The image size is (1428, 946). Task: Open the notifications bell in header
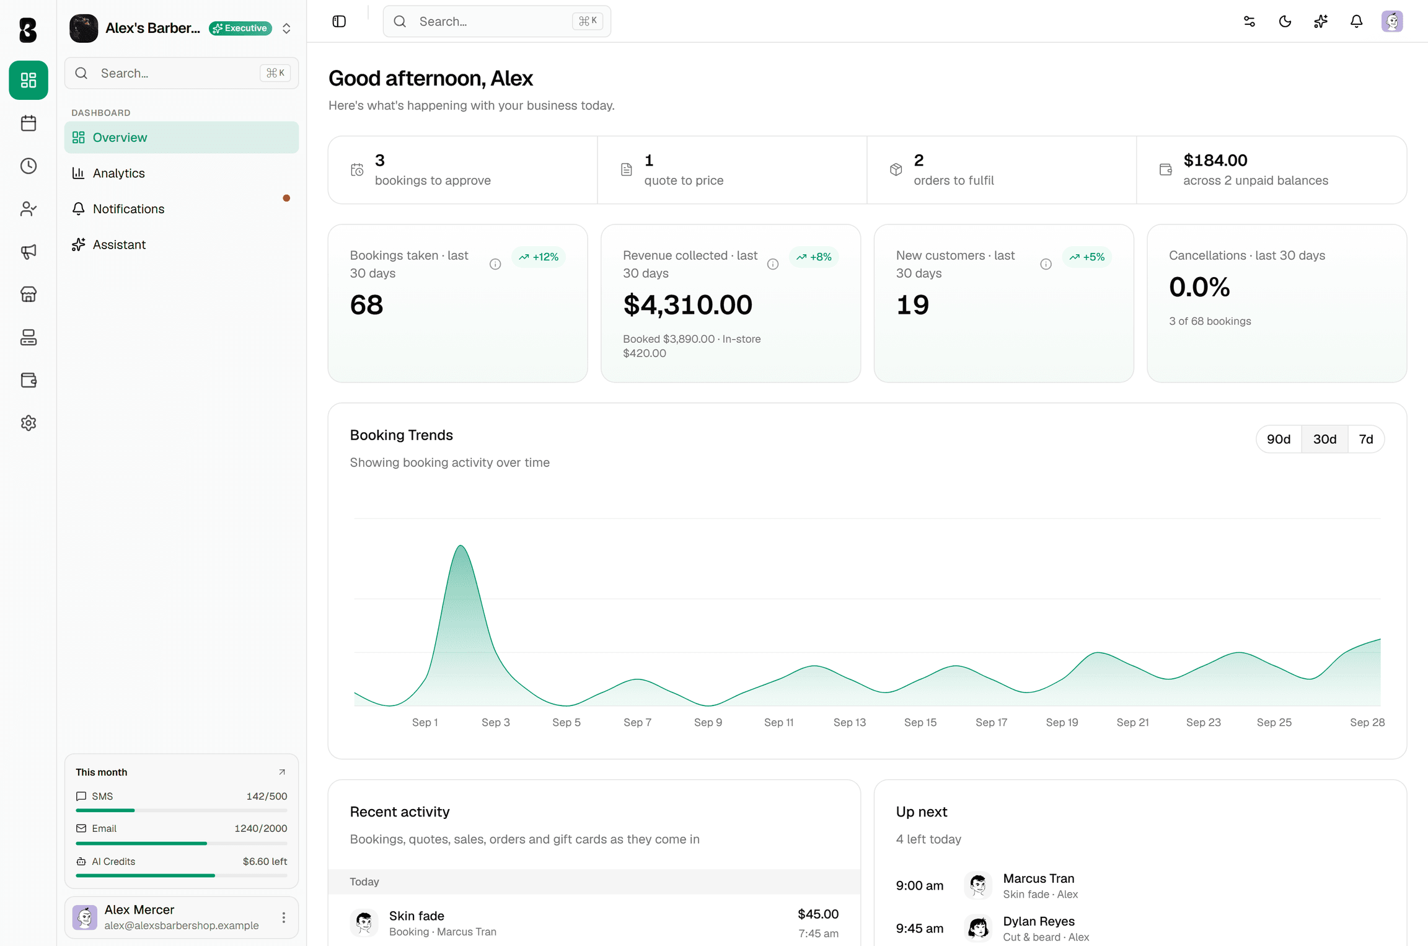point(1357,22)
